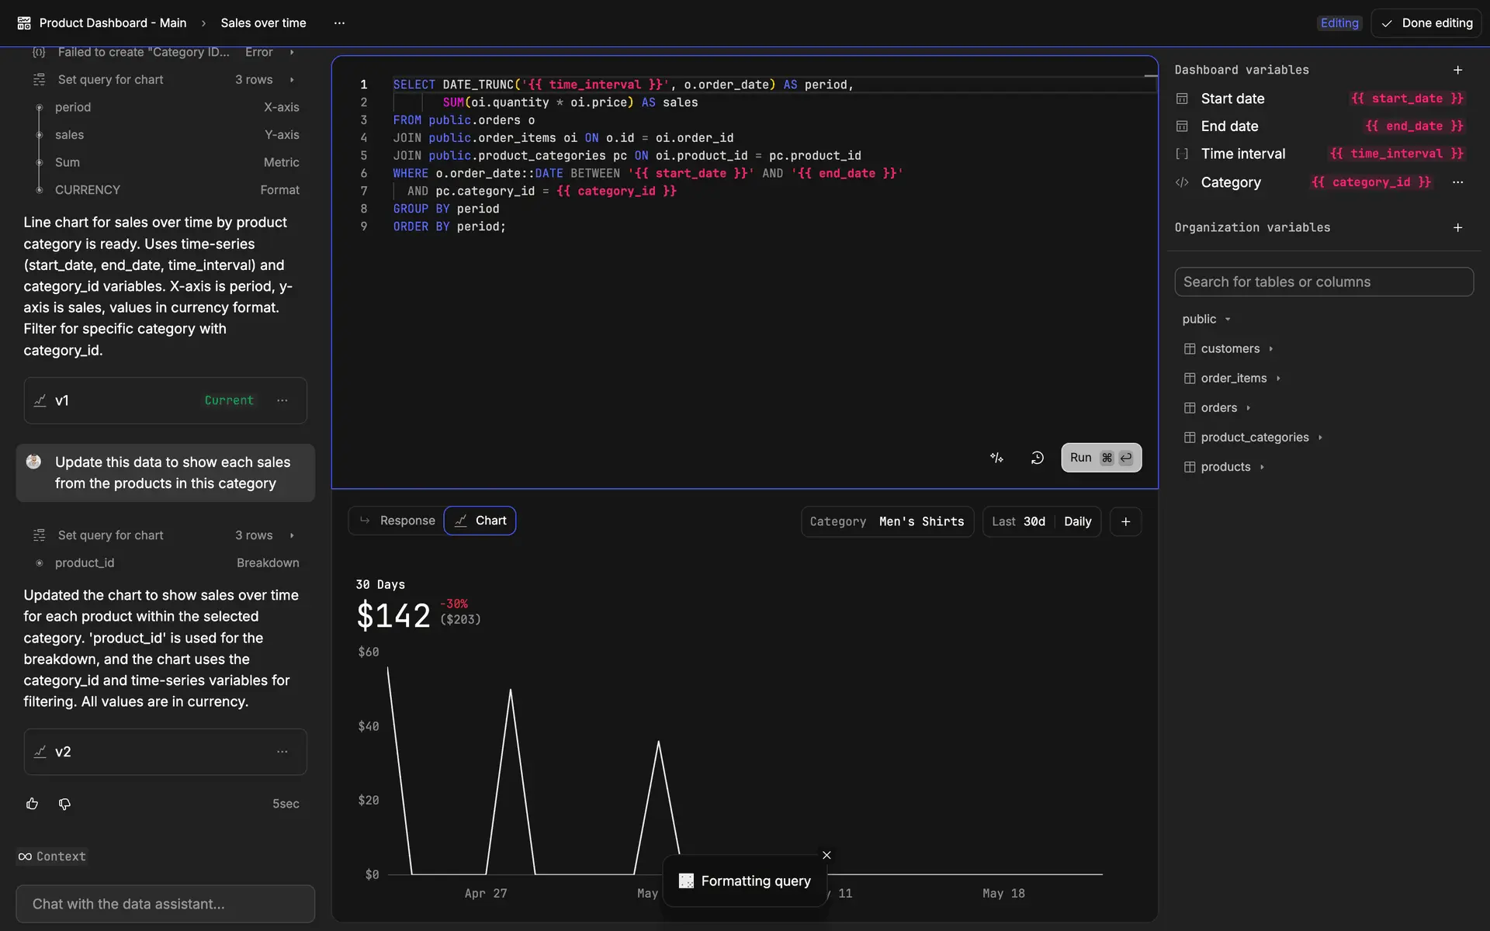Viewport: 1490px width, 931px height.
Task: Switch to the Response tab
Action: click(397, 521)
